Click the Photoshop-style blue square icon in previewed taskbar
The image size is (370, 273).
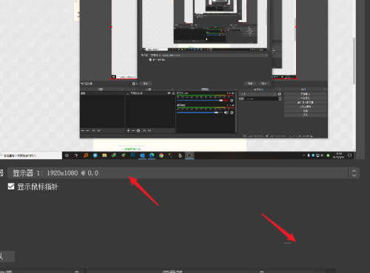[x=133, y=155]
